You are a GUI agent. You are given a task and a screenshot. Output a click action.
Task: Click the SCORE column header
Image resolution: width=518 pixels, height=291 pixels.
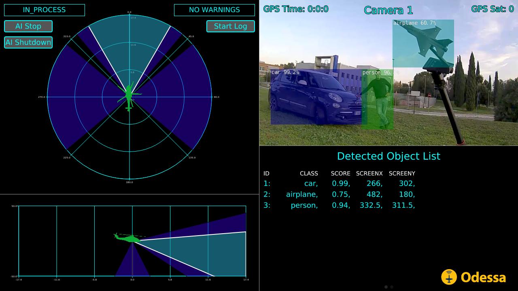pyautogui.click(x=340, y=173)
